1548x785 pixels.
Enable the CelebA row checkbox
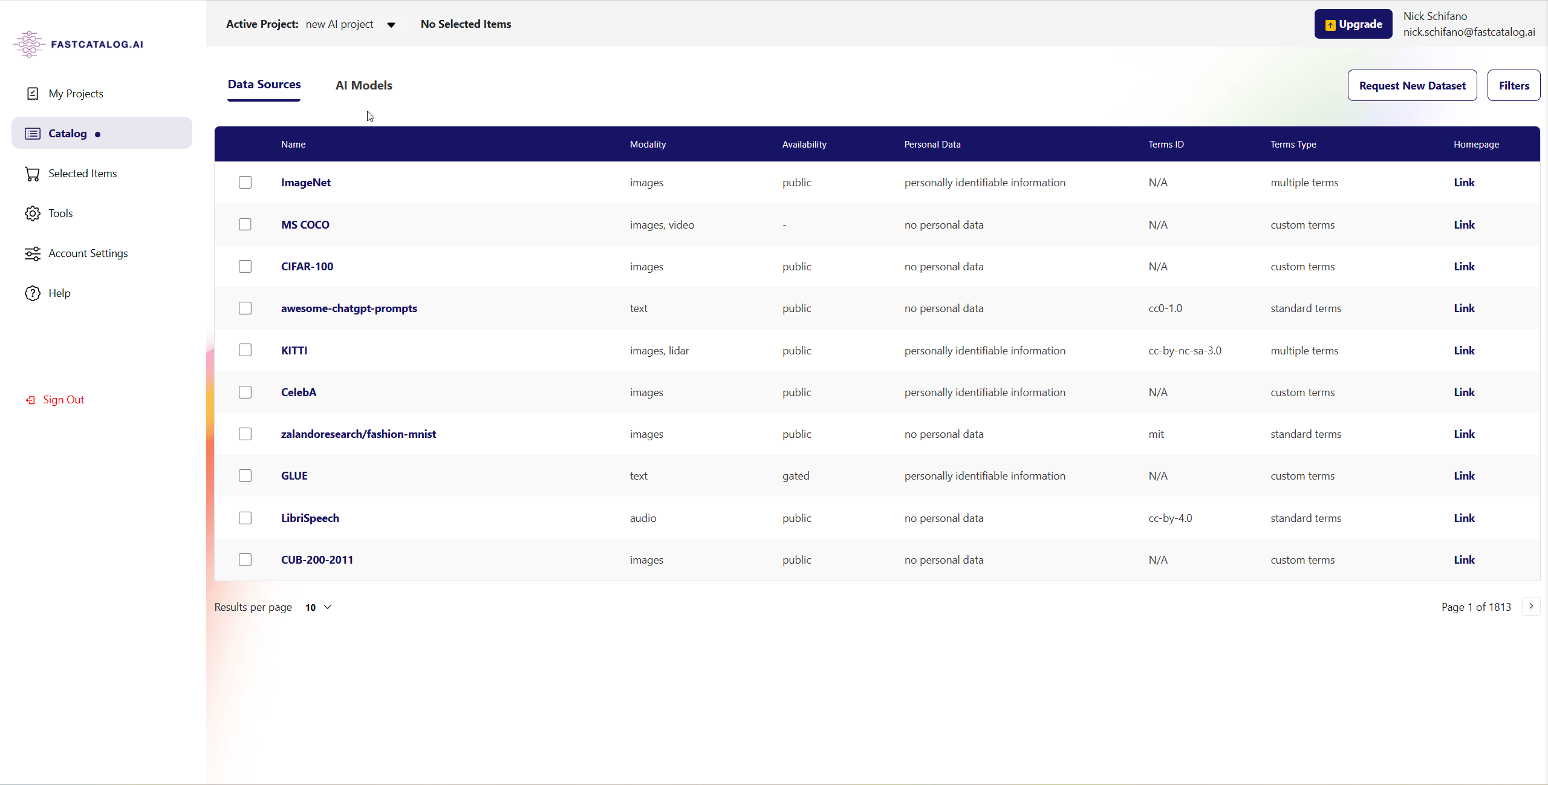pyautogui.click(x=245, y=392)
